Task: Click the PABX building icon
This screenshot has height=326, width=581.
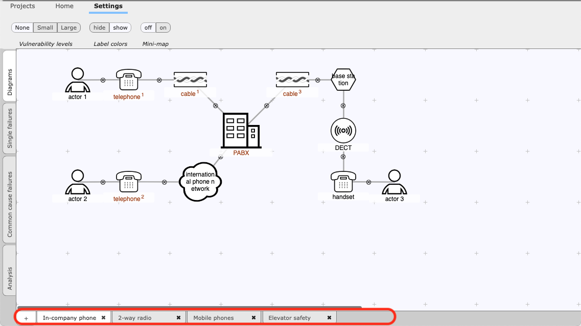Action: (x=241, y=131)
